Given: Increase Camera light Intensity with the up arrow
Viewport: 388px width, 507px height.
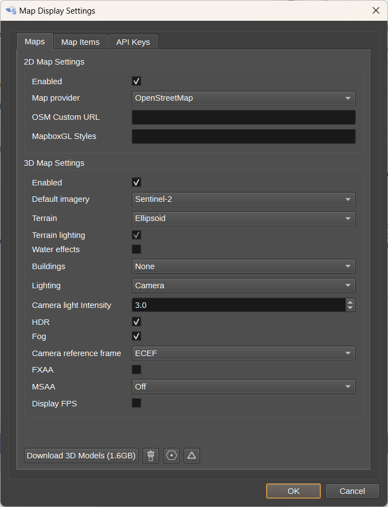Looking at the screenshot, I should [x=350, y=302].
